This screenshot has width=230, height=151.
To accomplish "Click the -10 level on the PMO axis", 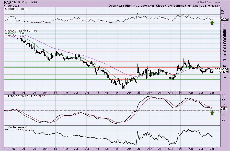I will 223,115.
